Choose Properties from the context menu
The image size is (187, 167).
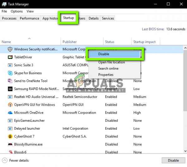(106, 74)
